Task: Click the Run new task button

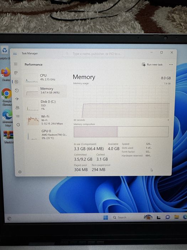Action: coord(152,64)
